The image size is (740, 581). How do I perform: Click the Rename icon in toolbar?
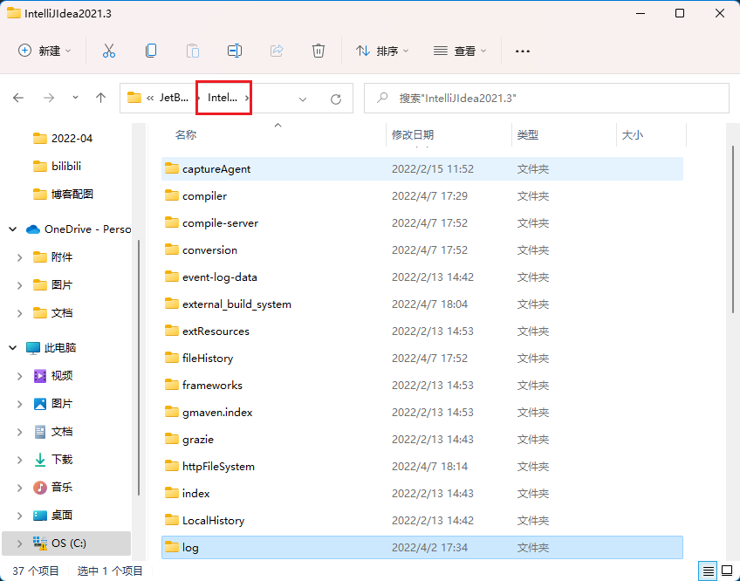point(235,51)
